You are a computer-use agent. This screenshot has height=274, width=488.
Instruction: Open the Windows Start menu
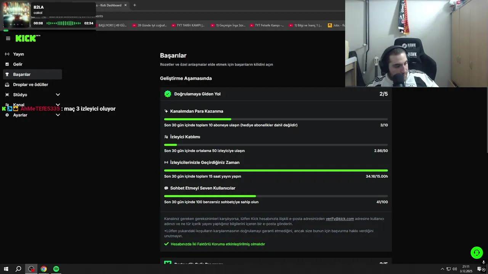point(6,269)
